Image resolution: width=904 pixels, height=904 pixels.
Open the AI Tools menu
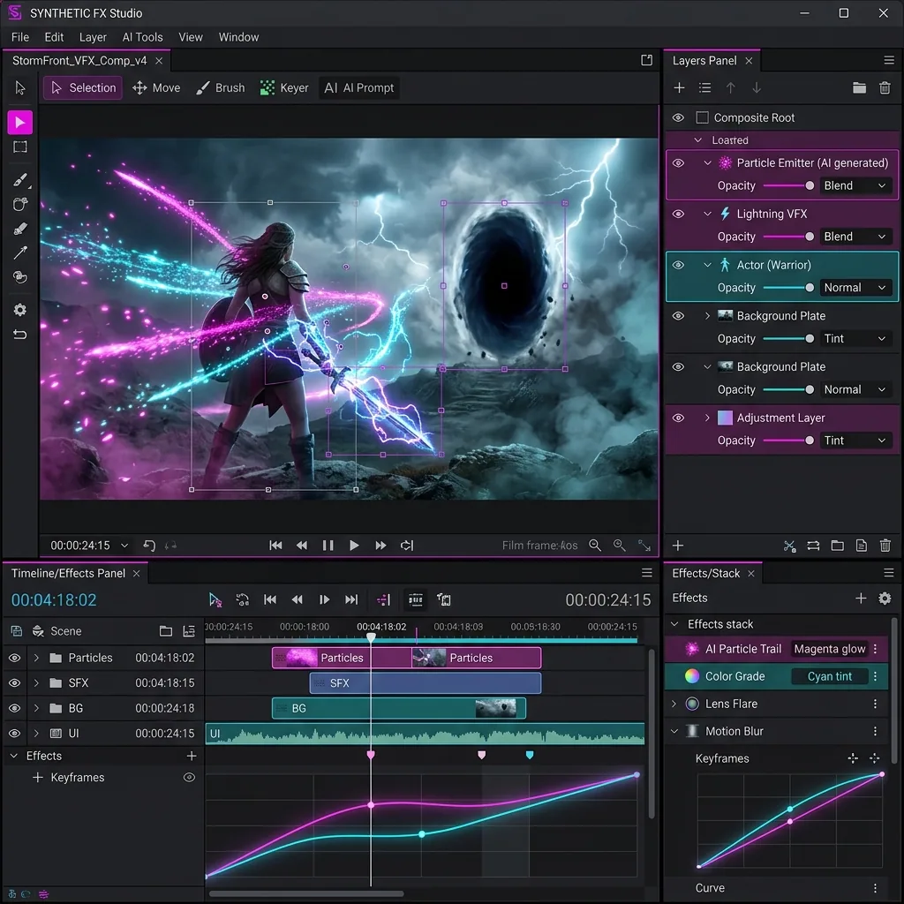click(x=142, y=37)
